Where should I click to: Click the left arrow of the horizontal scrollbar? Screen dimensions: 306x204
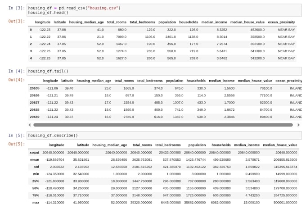pos(30,125)
